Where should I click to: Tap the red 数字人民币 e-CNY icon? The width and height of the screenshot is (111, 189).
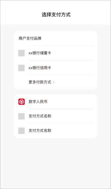point(21,101)
